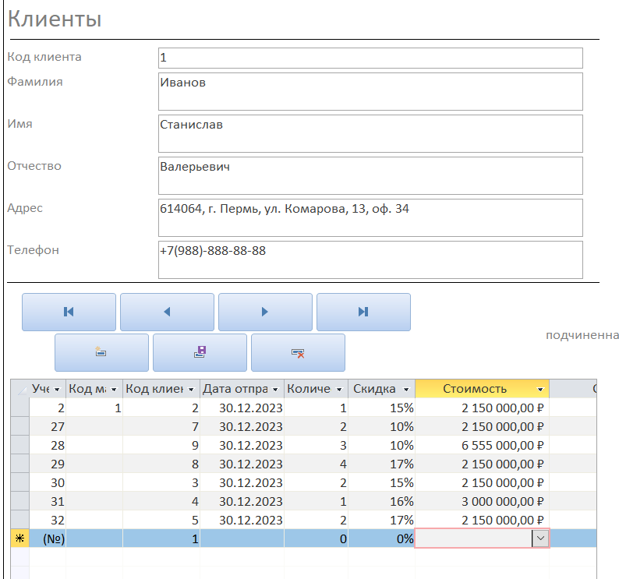619x579 pixels.
Task: Click the Телефон label
Action: pos(34,250)
